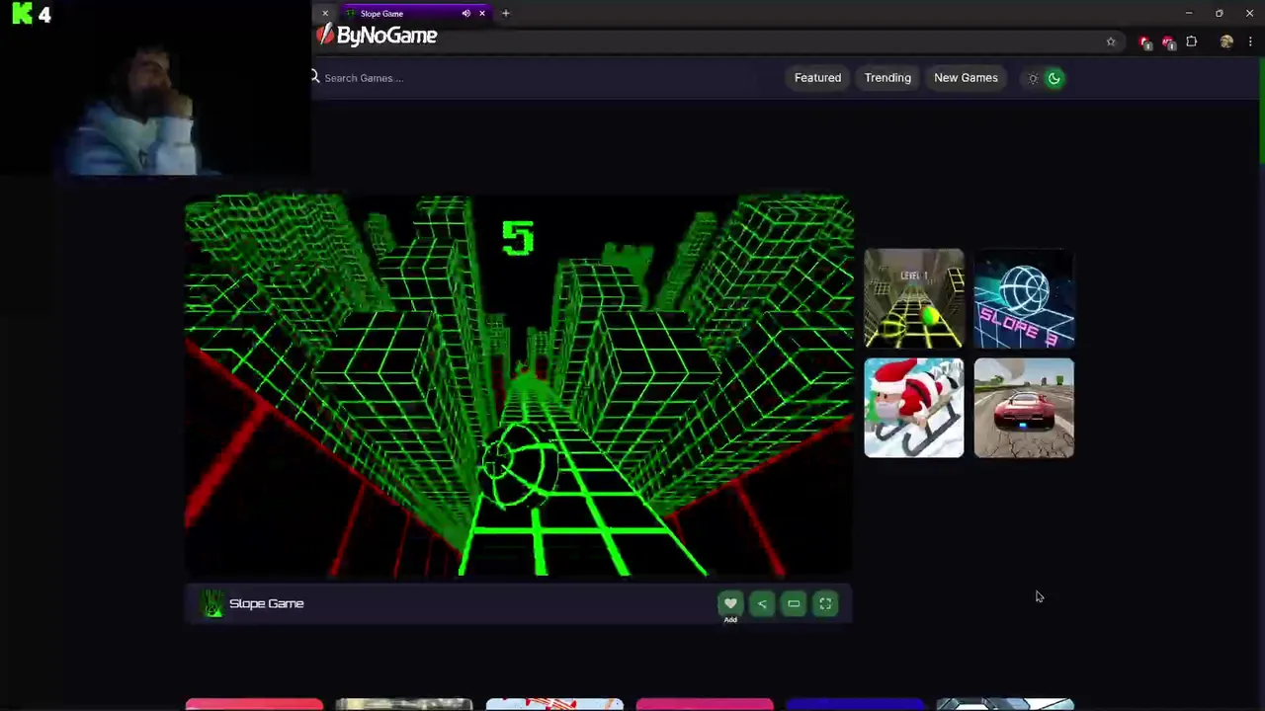Close the Slope Game browser tab
Viewport: 1265px width, 711px height.
(482, 13)
